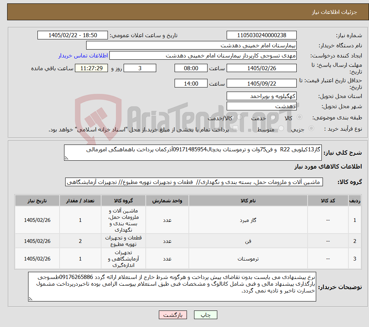
Task: Click buyer name field بیمارستان امام خمینی دهدشت
Action: click(191, 45)
